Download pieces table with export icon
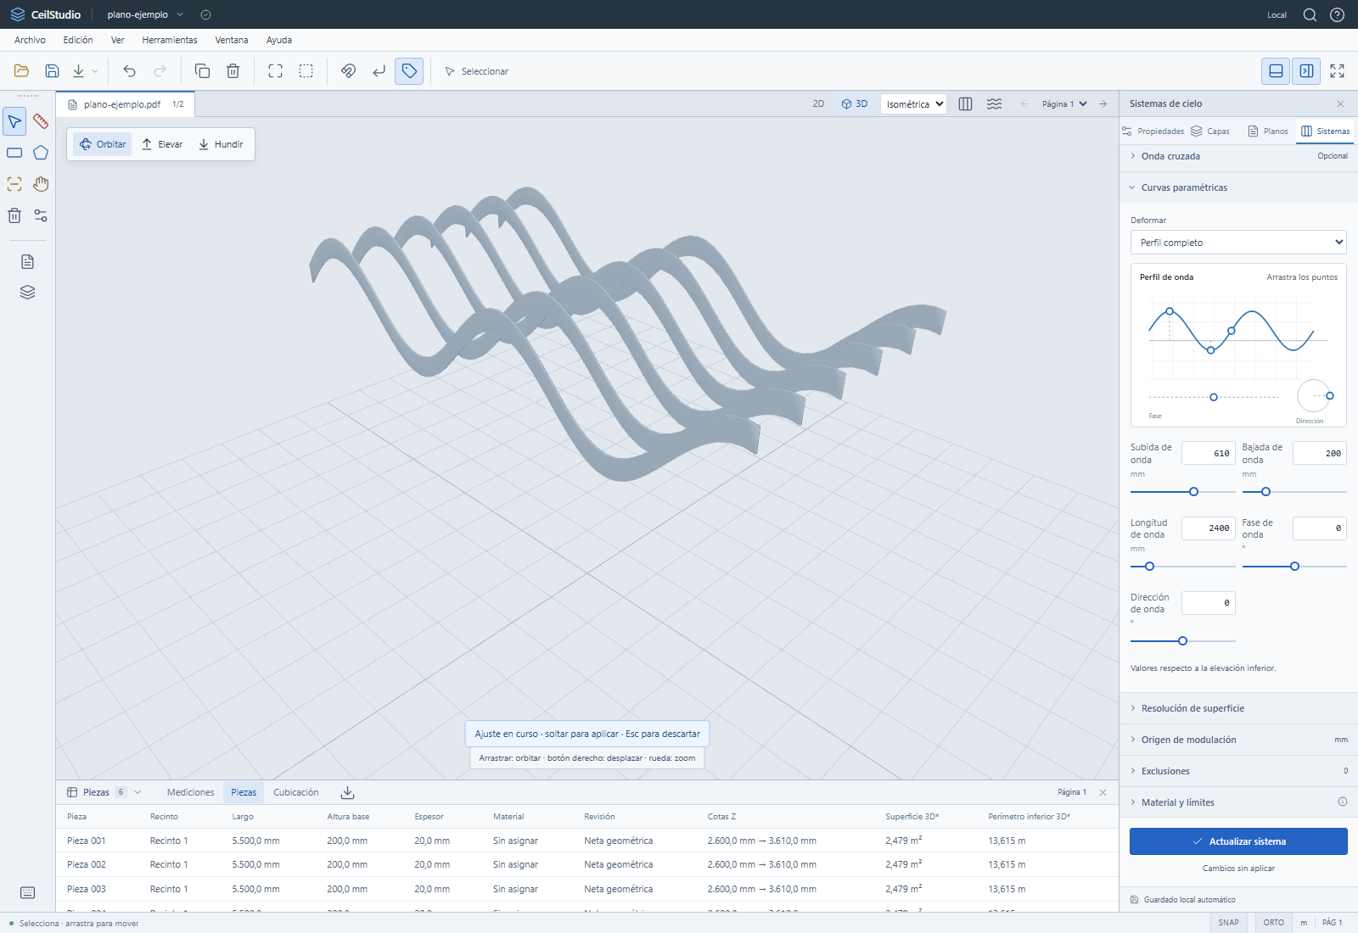 (x=347, y=792)
